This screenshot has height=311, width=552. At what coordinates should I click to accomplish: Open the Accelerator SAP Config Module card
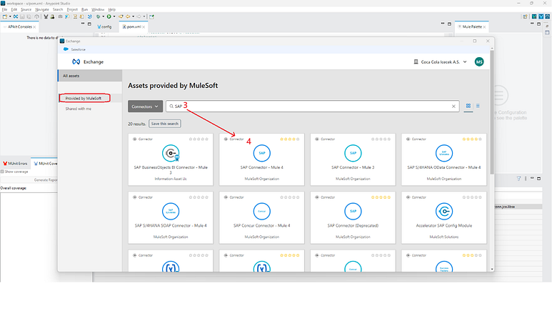tap(444, 217)
